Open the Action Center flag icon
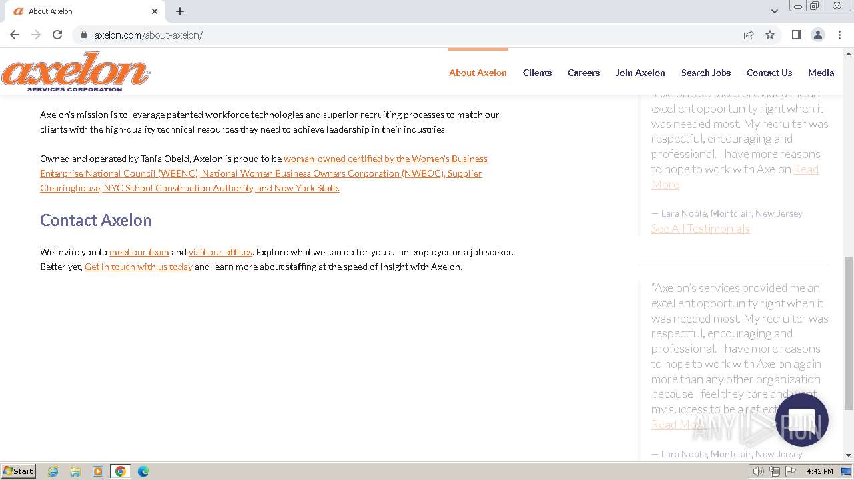 (791, 471)
